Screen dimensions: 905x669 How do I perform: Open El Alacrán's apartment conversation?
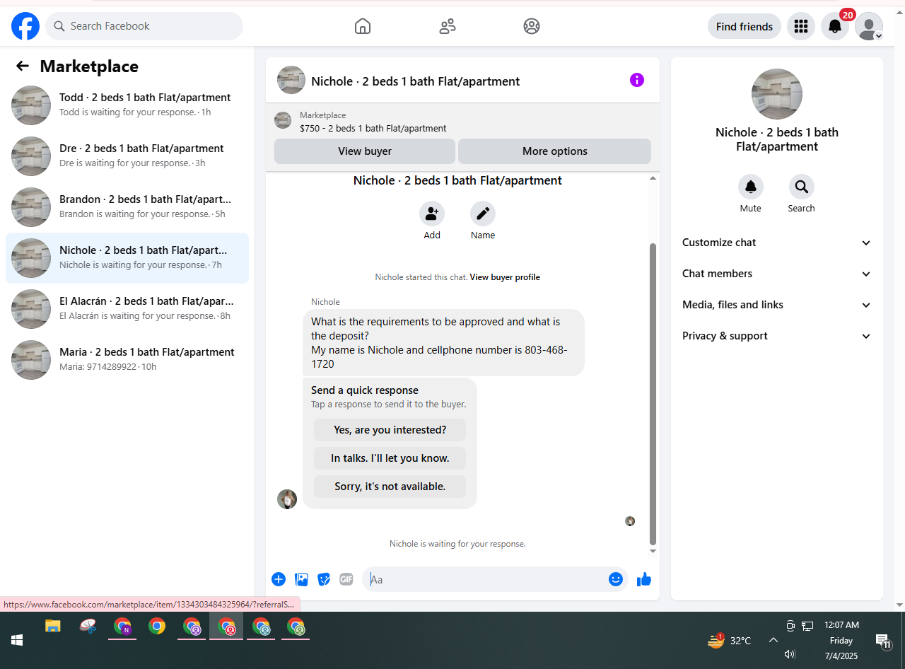[127, 309]
